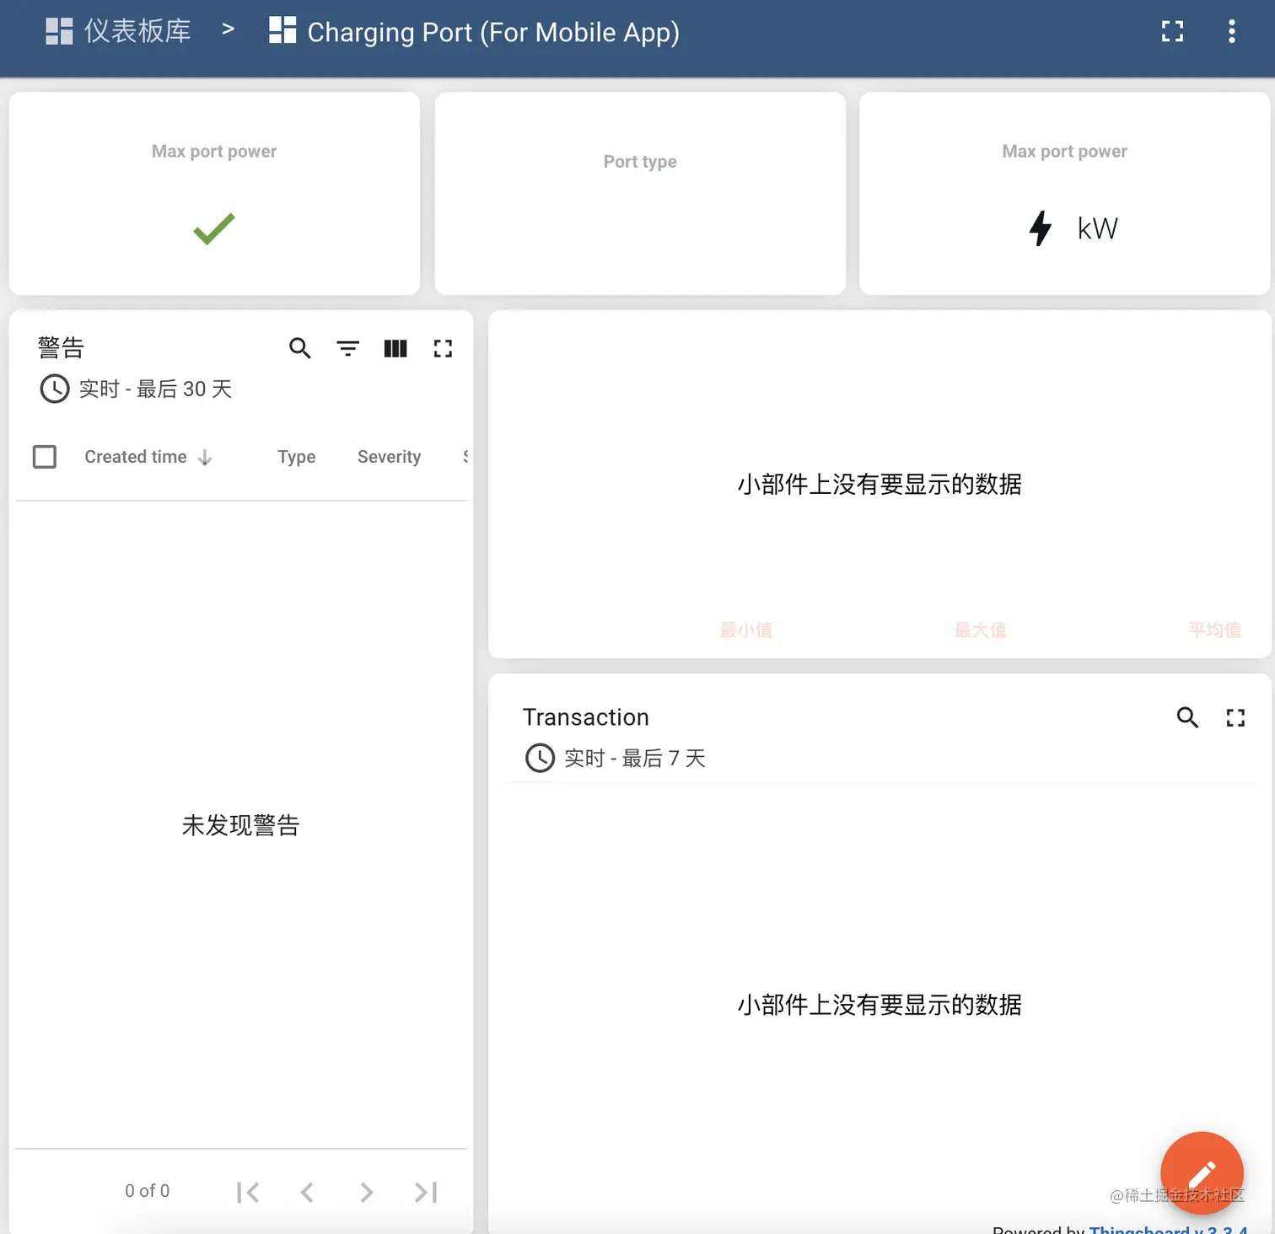Click the 警告 widget title
Image resolution: width=1275 pixels, height=1234 pixels.
tap(61, 347)
